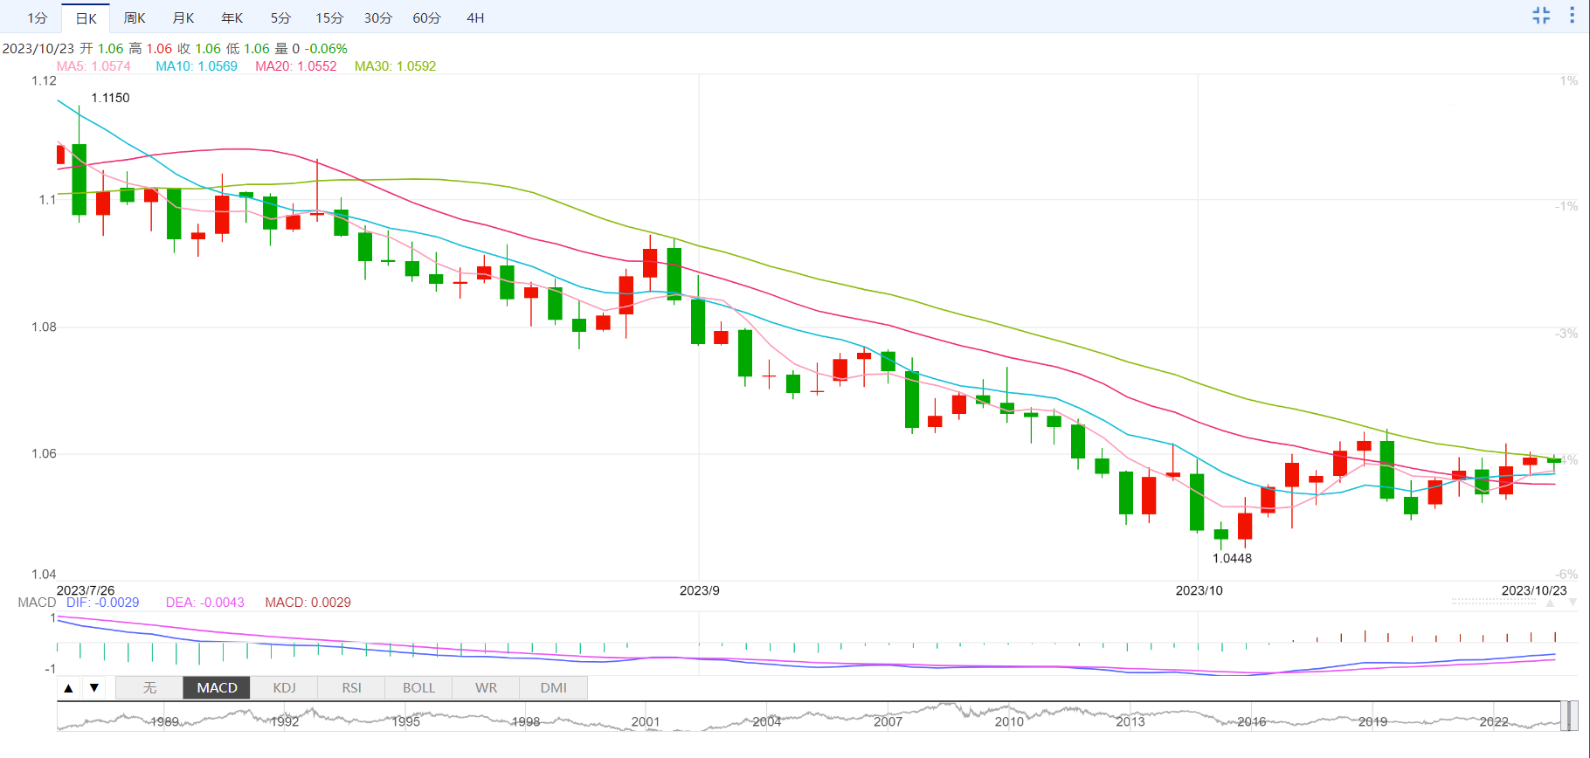
Task: Switch to the 周K weekly chart tab
Action: coord(135,18)
